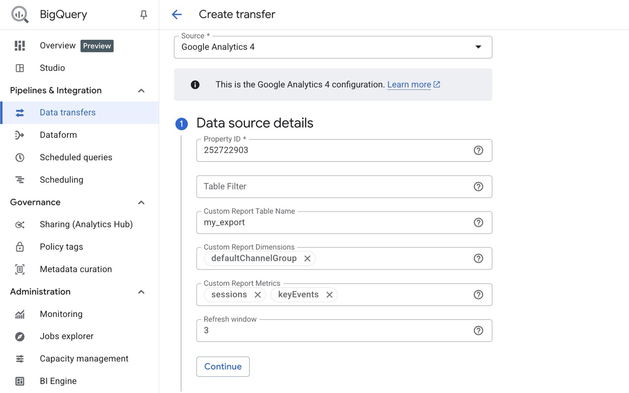This screenshot has height=393, width=629.
Task: Open help for Custom Report Dimensions
Action: click(x=478, y=259)
